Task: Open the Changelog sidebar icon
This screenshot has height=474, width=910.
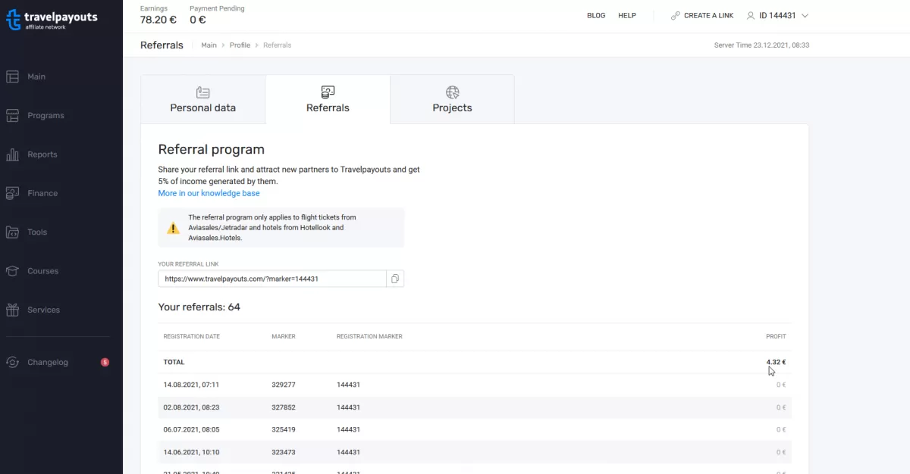Action: click(12, 362)
